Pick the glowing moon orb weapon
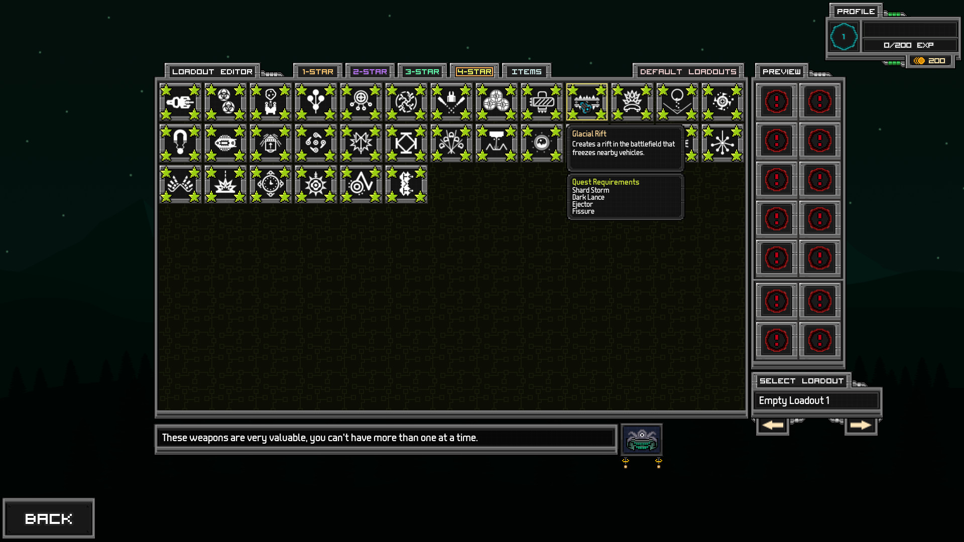 [x=542, y=144]
